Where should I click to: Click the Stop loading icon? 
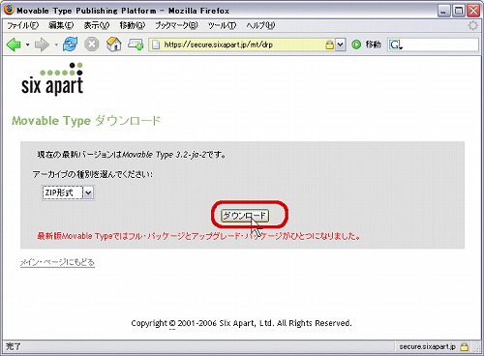point(92,44)
